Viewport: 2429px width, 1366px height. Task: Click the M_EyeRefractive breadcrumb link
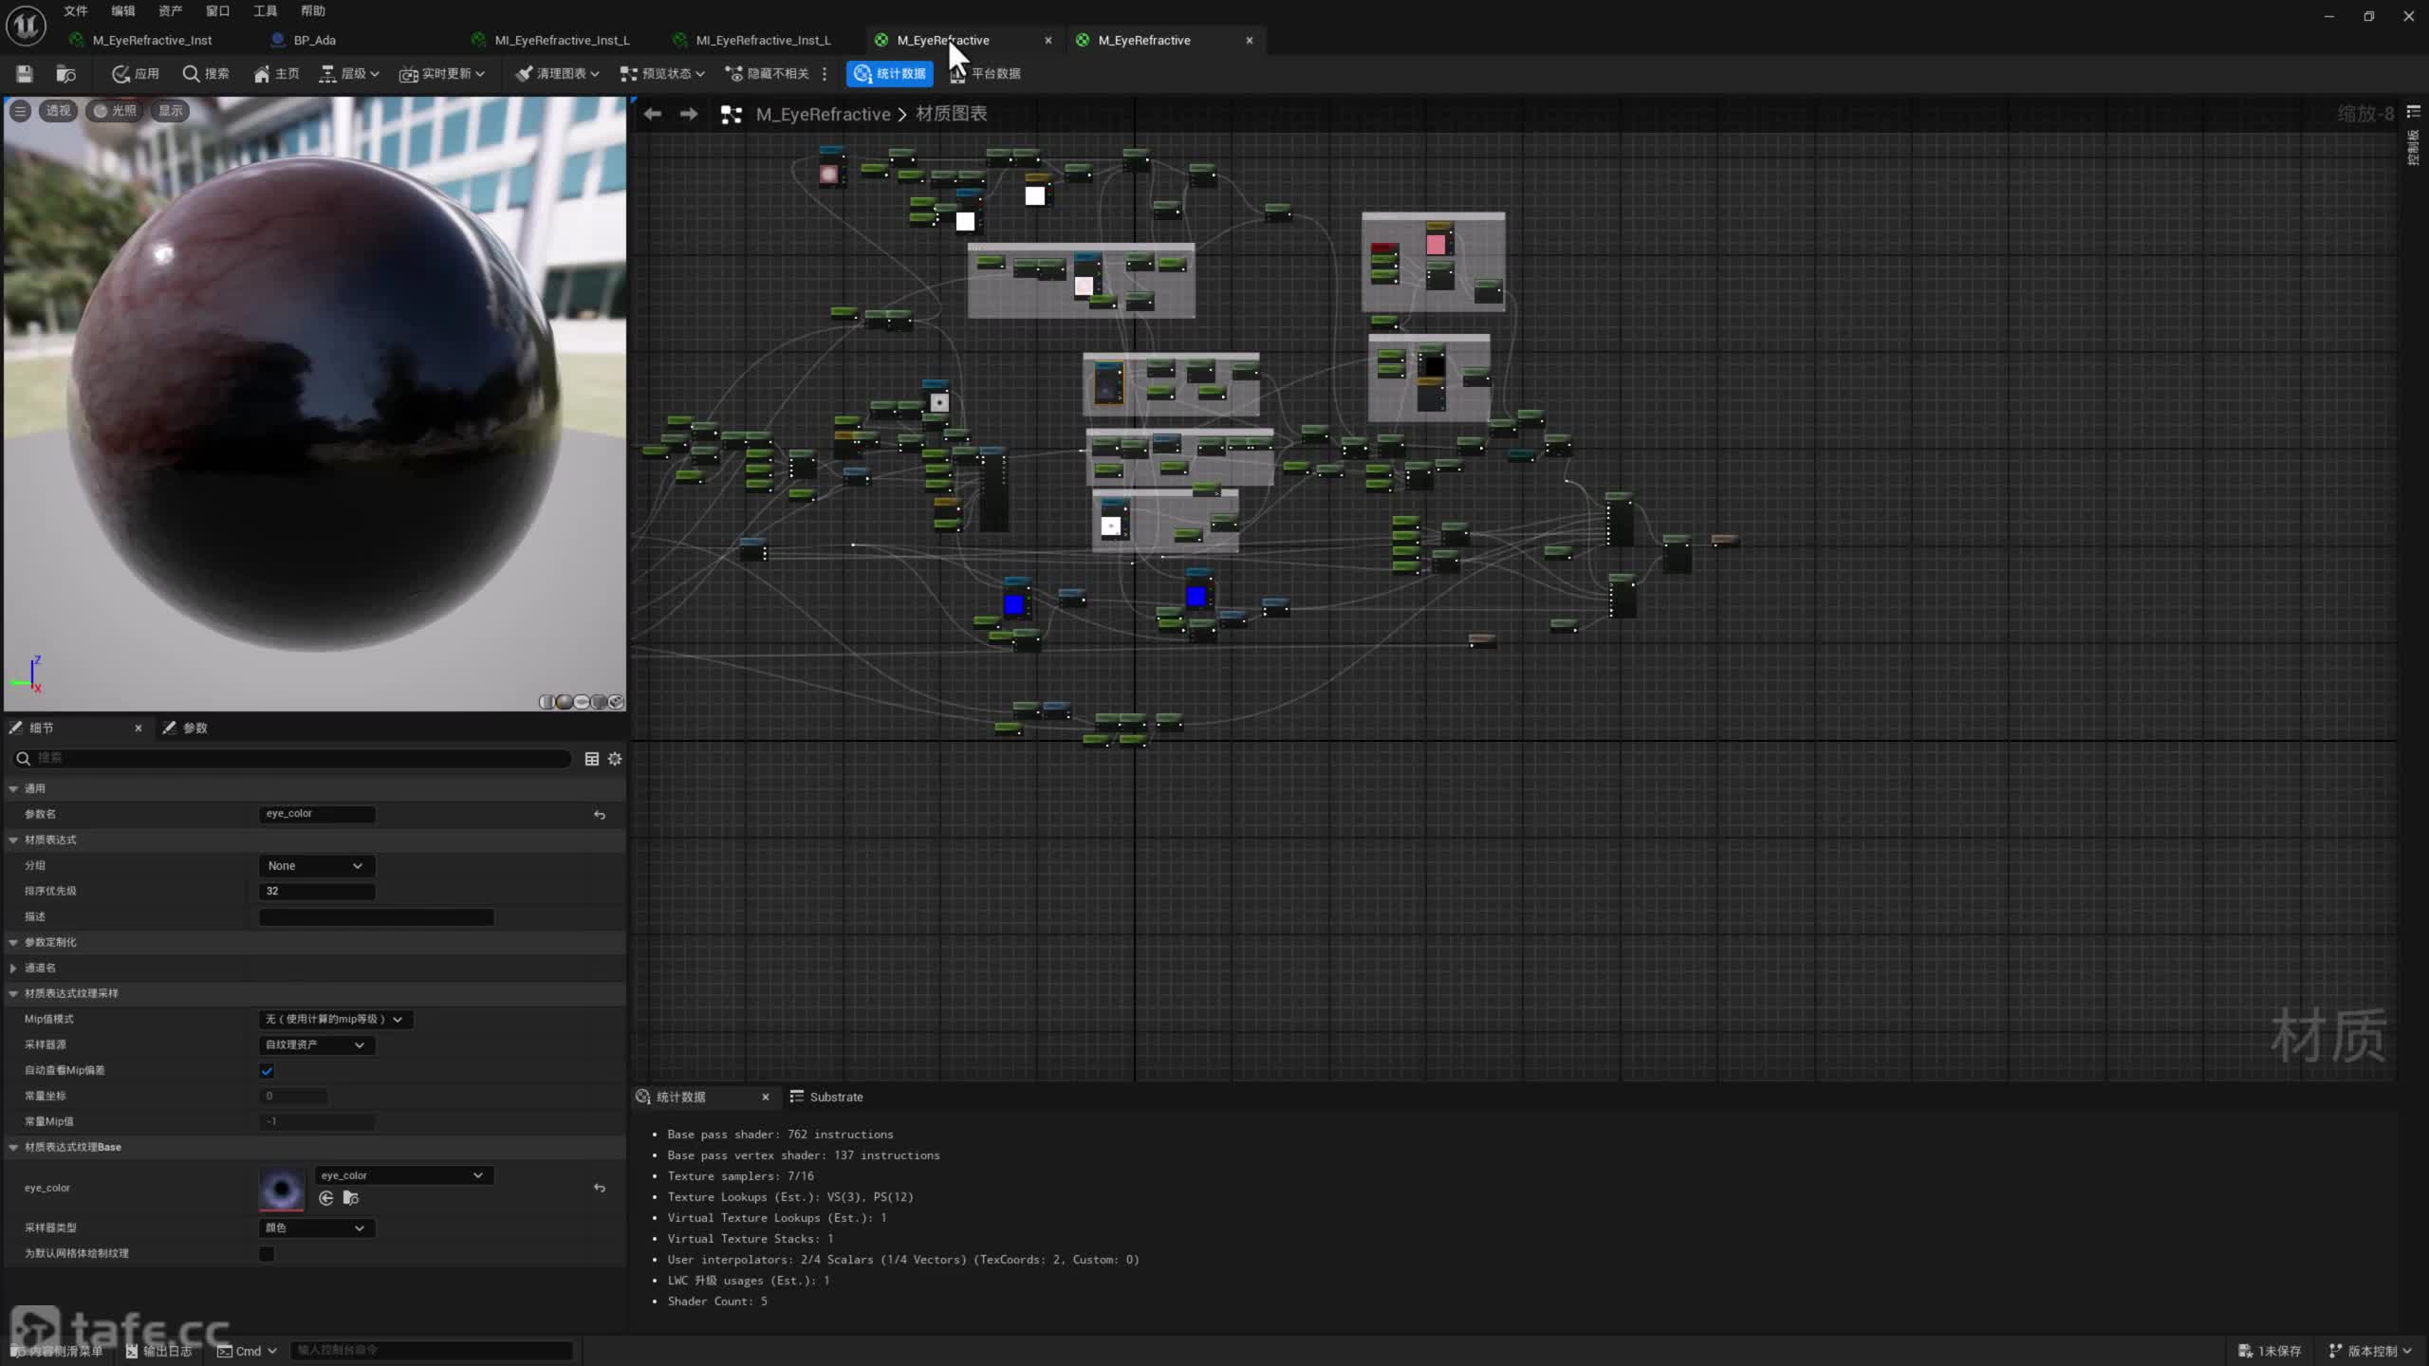[823, 114]
